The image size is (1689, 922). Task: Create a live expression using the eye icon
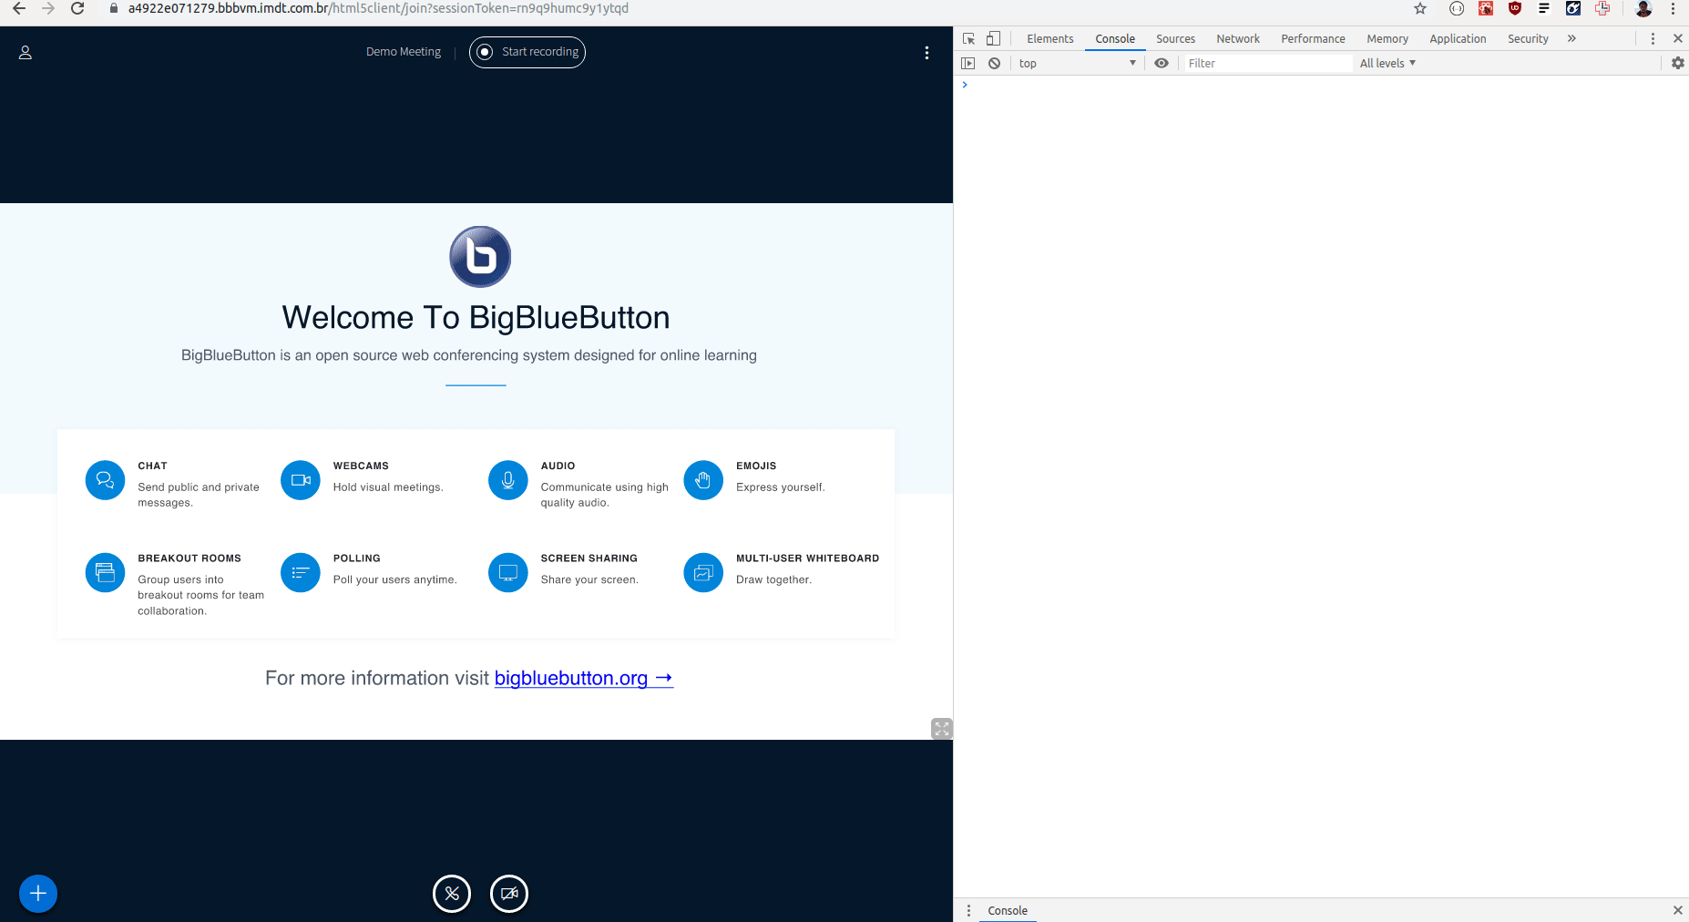[x=1162, y=63]
